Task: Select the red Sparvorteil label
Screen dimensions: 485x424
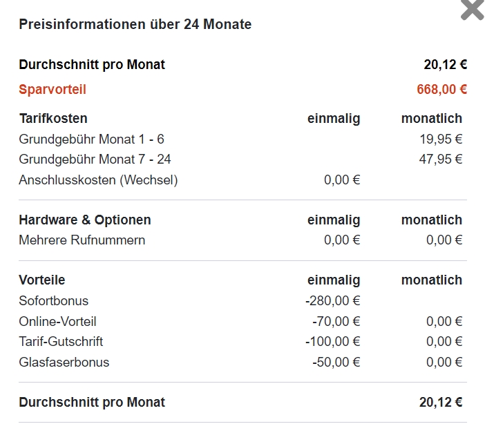Action: click(53, 89)
